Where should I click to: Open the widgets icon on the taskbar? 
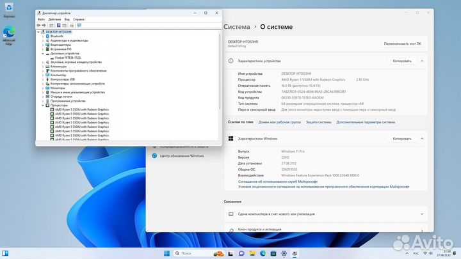[x=5, y=253]
